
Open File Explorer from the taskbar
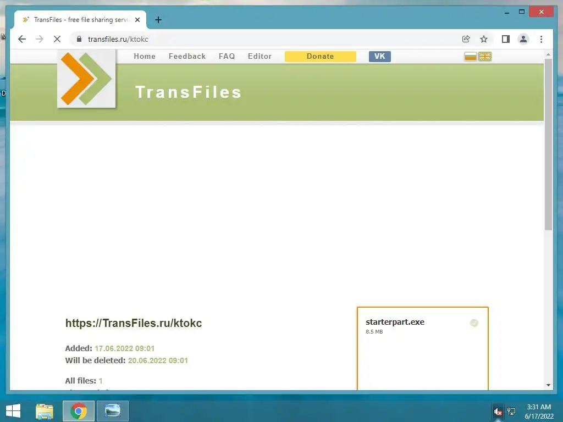(x=45, y=411)
